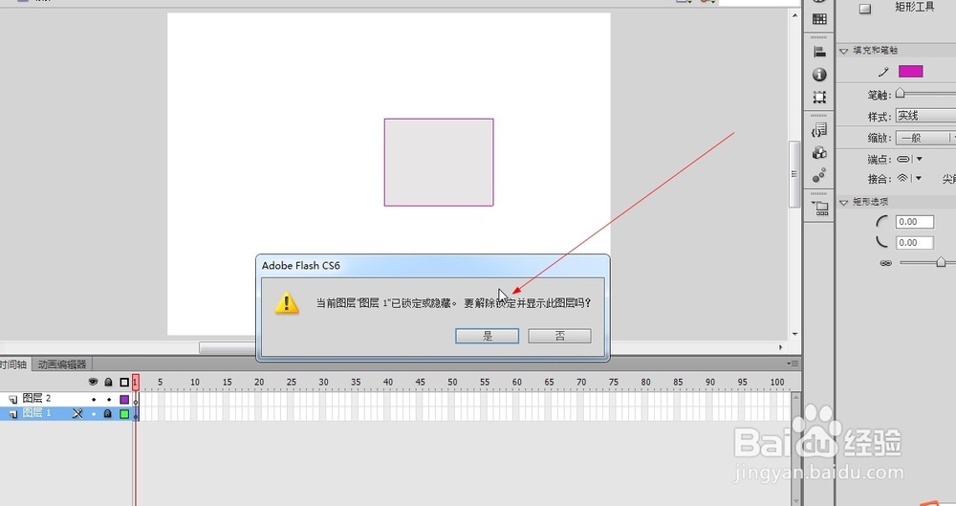Click the rectangle shape on the stage

(439, 163)
